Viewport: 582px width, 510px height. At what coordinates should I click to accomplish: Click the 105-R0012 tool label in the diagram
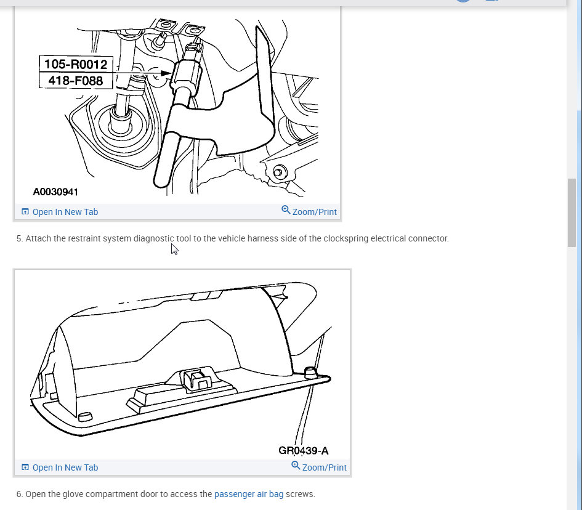[76, 64]
